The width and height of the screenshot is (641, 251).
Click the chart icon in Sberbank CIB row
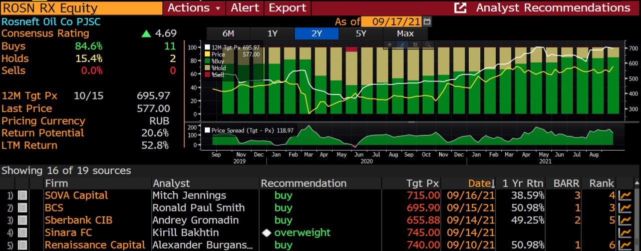pos(624,220)
